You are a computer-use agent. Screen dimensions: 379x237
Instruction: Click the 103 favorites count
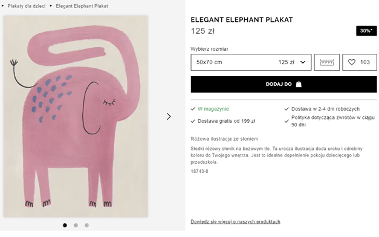click(x=364, y=62)
